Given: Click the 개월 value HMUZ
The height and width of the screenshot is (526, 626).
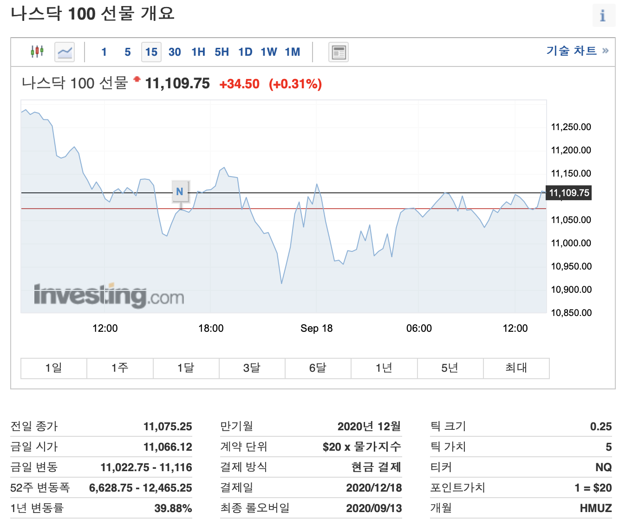Looking at the screenshot, I should click(x=596, y=508).
